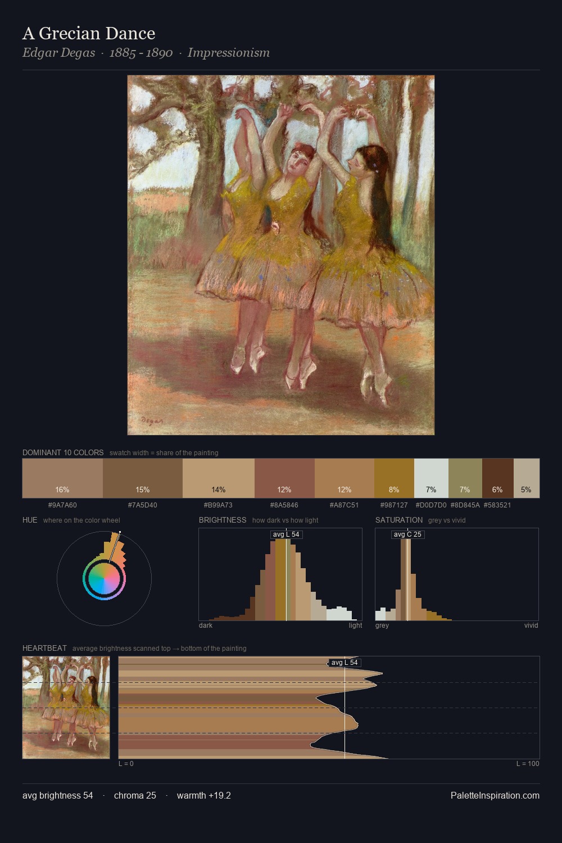Select the 7% swatch #8D845A
The height and width of the screenshot is (843, 562).
coord(465,478)
